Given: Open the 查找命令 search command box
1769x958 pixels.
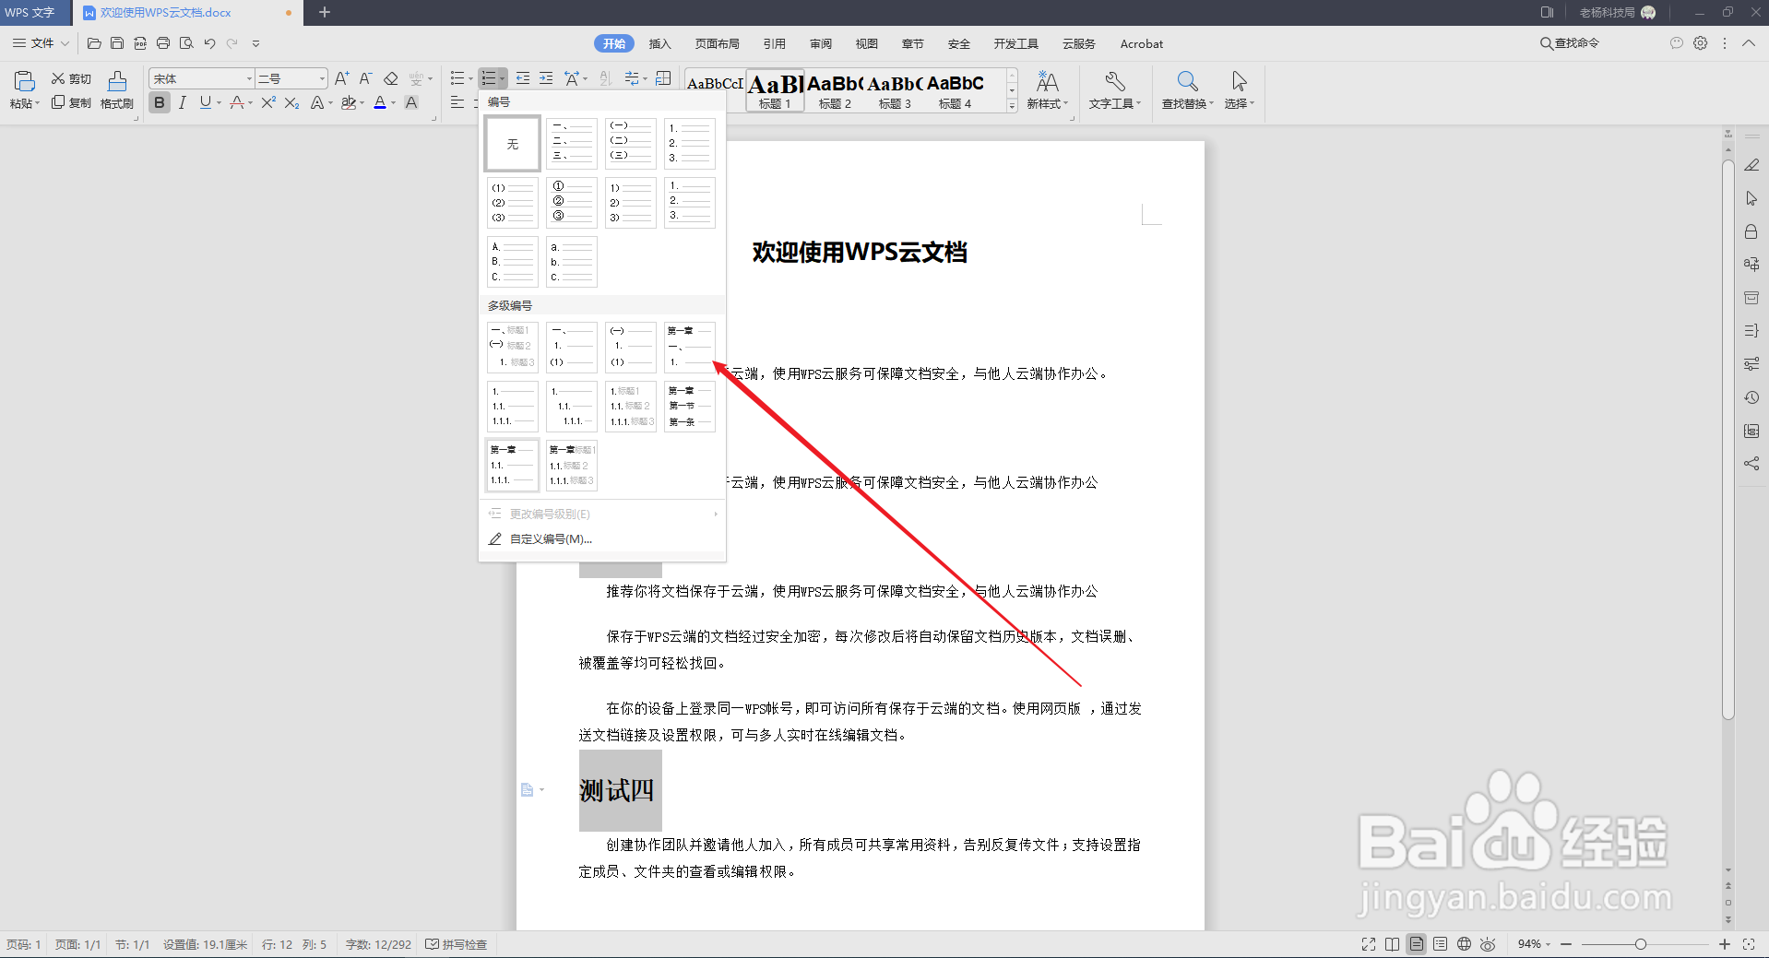Looking at the screenshot, I should click(1569, 43).
